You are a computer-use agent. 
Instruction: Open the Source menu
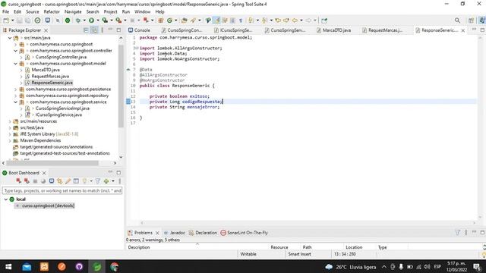coord(32,12)
